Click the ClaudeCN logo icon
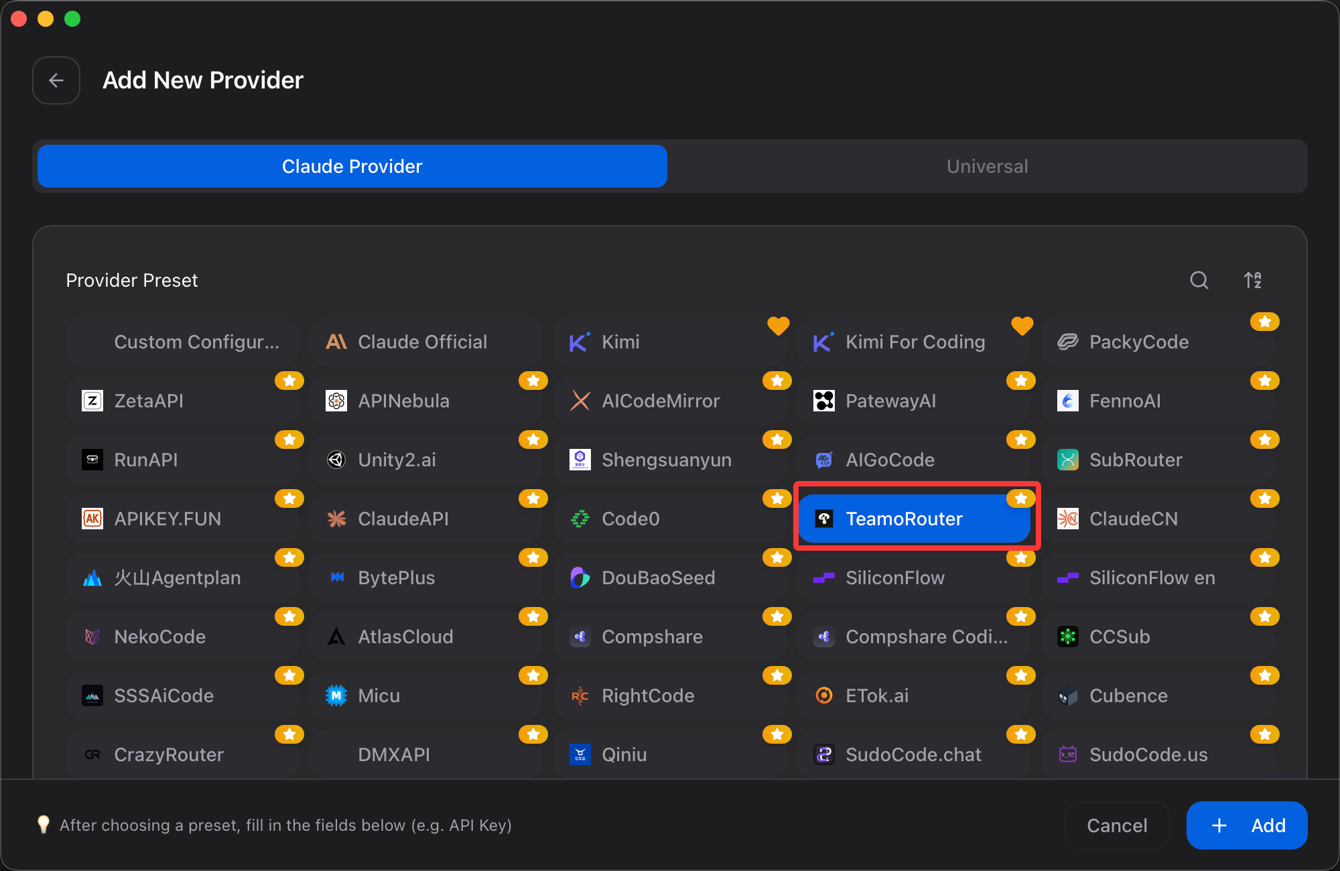 [x=1068, y=519]
